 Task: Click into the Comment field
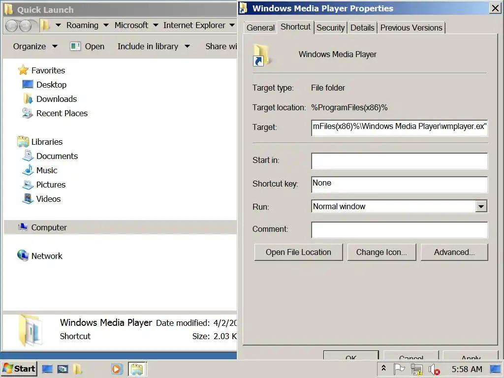click(399, 229)
